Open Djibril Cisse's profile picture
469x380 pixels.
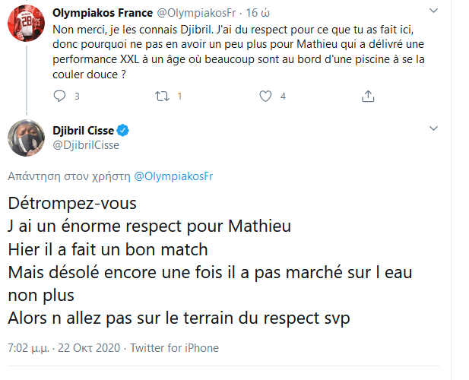tap(24, 138)
